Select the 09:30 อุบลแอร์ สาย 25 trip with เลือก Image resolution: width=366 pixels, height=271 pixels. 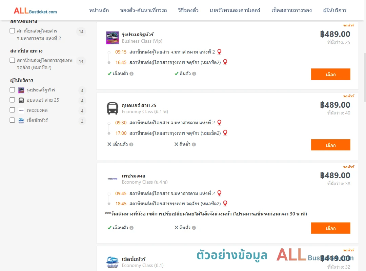(x=330, y=145)
